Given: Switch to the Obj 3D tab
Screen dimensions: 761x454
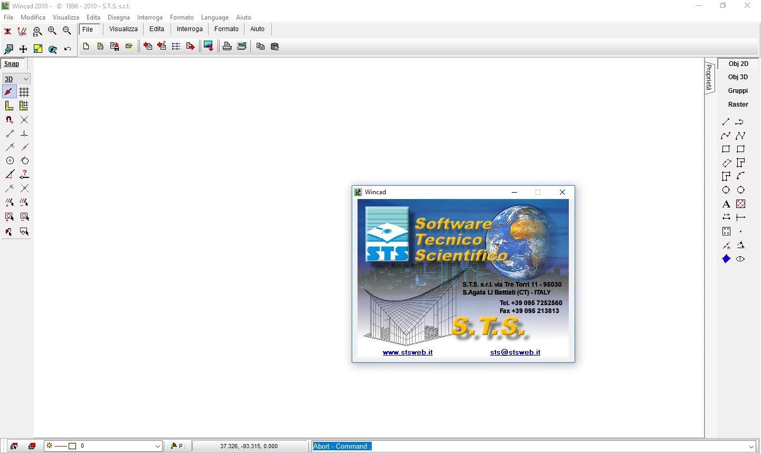Looking at the screenshot, I should coord(738,77).
